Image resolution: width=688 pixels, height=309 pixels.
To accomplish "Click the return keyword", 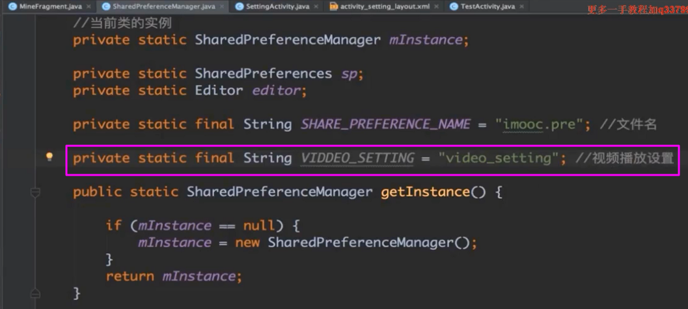I will [130, 276].
